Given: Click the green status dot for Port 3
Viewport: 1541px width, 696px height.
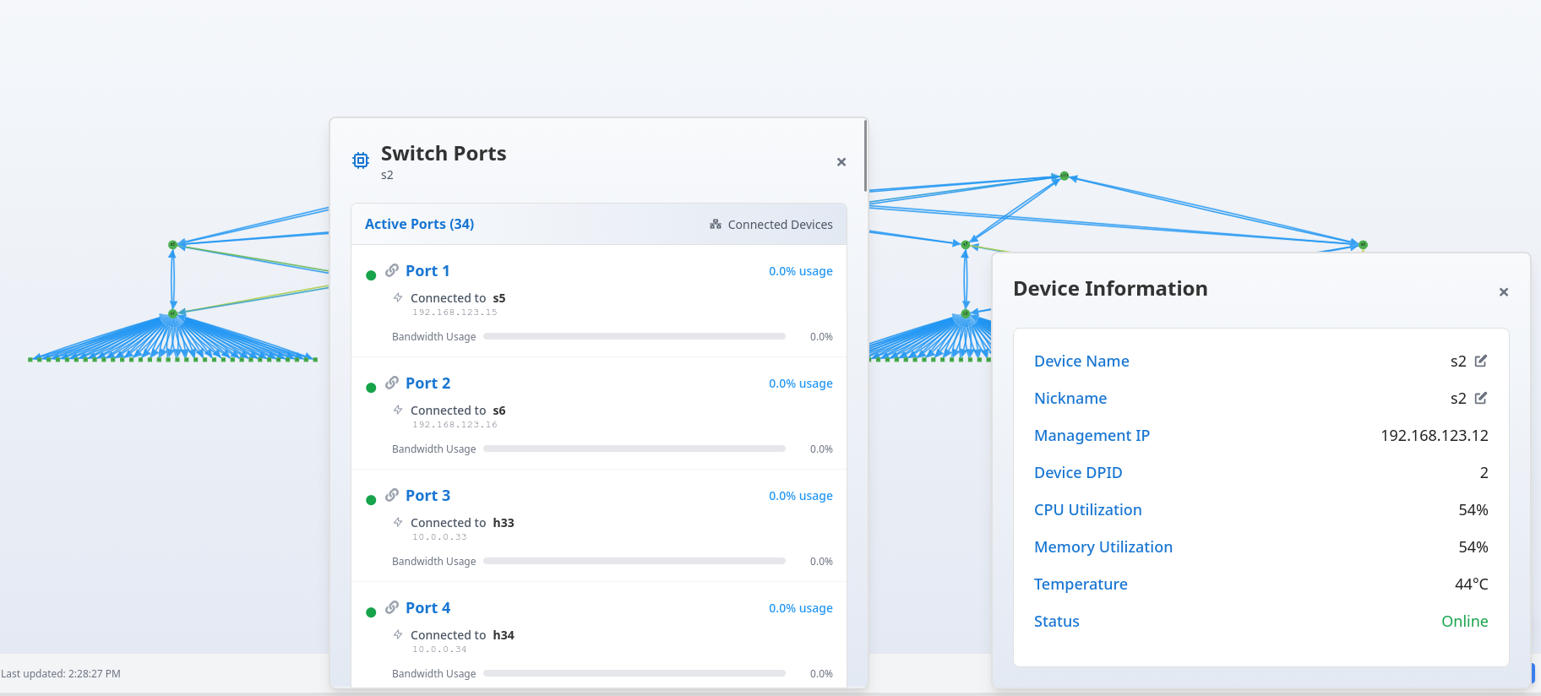Looking at the screenshot, I should pyautogui.click(x=371, y=500).
